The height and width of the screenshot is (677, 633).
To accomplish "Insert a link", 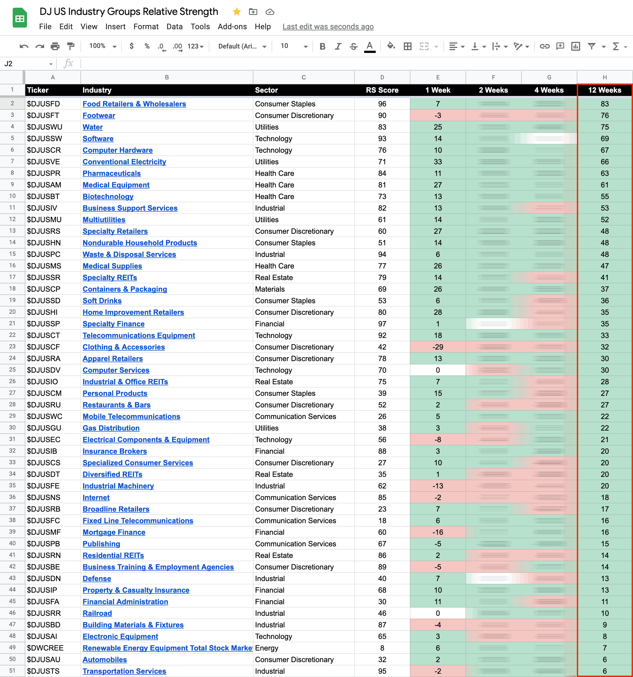I will tap(545, 46).
